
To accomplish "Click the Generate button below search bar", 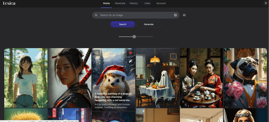I will click(x=149, y=24).
